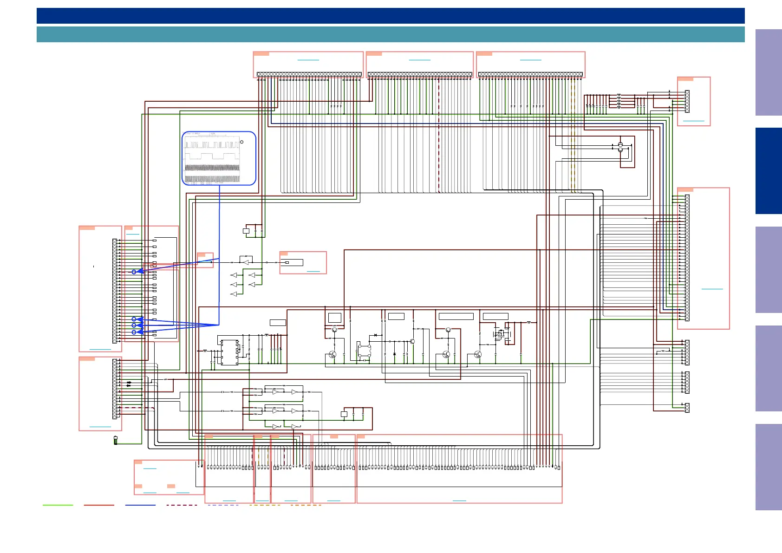This screenshot has height=553, width=782.
Task: Open the link under the fourth bottom connector block
Action: point(334,501)
